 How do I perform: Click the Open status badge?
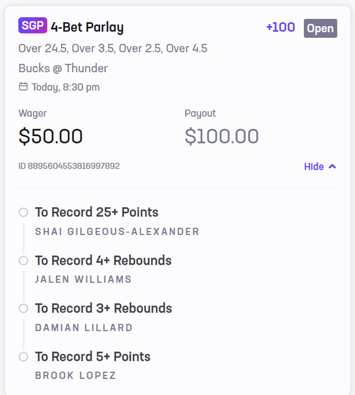(x=320, y=28)
